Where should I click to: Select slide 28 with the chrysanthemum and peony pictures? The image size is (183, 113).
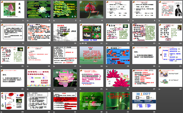pyautogui.click(x=171, y=78)
